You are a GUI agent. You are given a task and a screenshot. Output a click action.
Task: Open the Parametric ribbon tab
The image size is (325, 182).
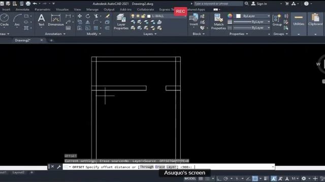point(43,10)
